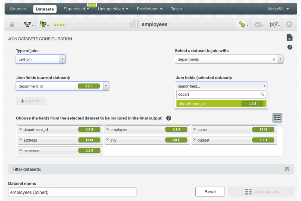Open the Unsupervised menu
The width and height of the screenshot is (301, 201).
[113, 9]
